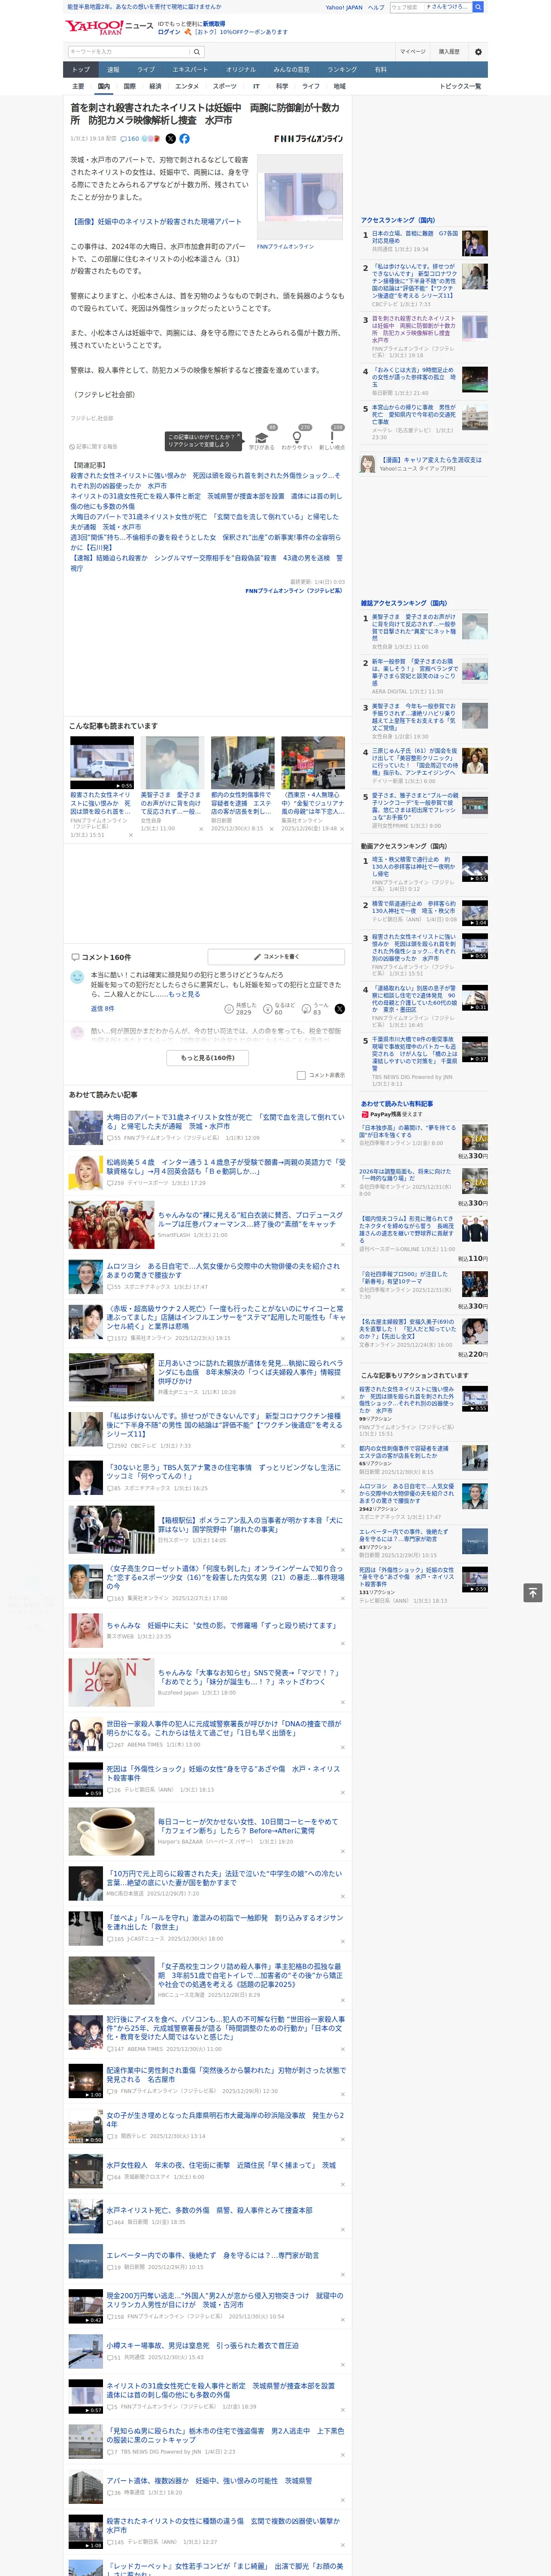This screenshot has height=2576, width=551.
Task: Click inside the キーワードを入力 search field
Action: tap(129, 52)
